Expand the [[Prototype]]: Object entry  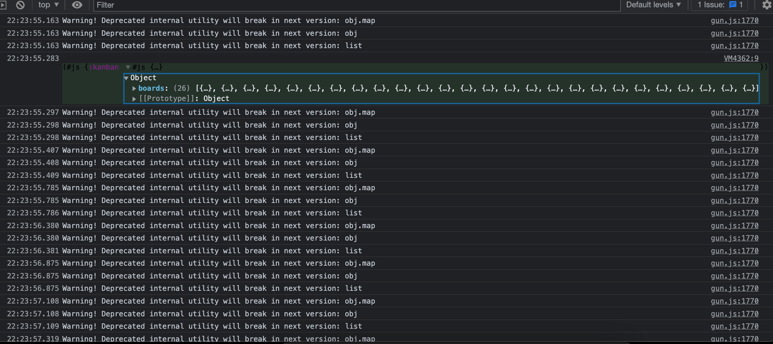coord(134,98)
